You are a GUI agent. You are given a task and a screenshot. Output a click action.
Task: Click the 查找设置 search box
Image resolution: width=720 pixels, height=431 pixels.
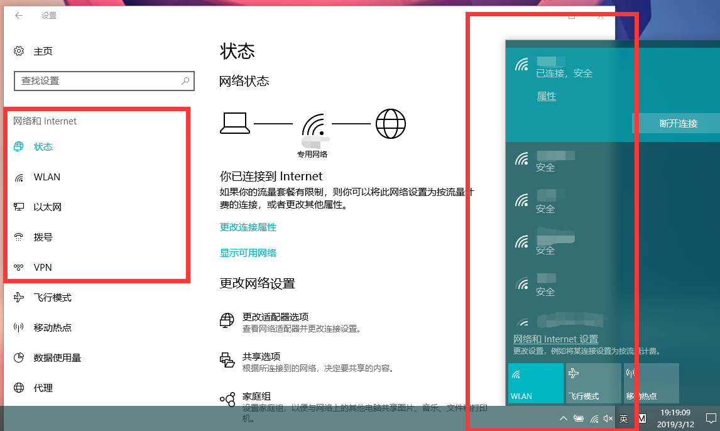[104, 81]
